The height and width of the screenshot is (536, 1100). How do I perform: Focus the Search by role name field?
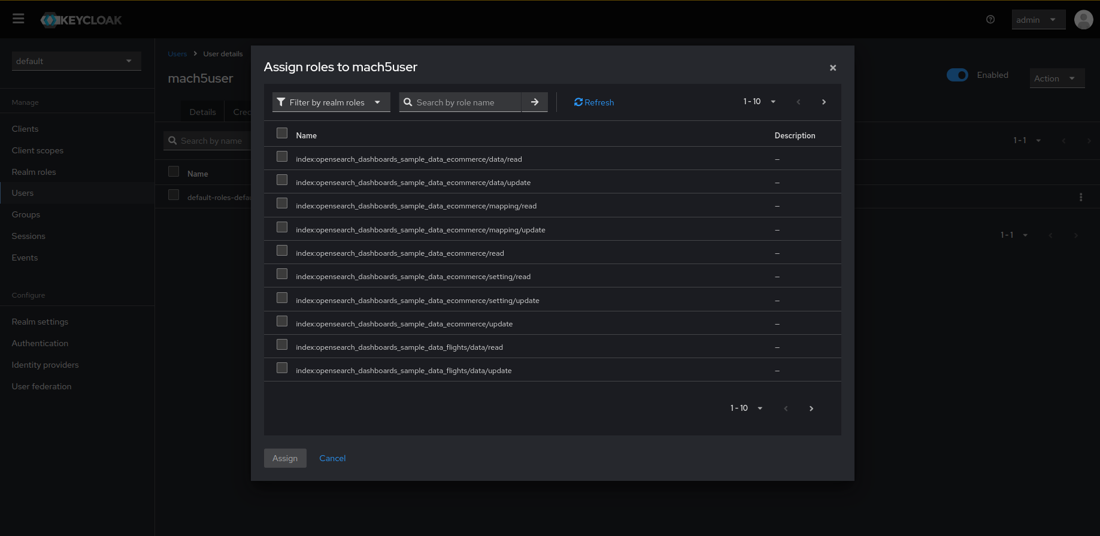coord(460,102)
